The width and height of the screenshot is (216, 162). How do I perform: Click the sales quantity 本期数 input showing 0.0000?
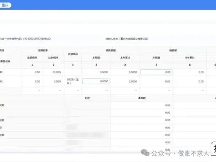click(96, 81)
